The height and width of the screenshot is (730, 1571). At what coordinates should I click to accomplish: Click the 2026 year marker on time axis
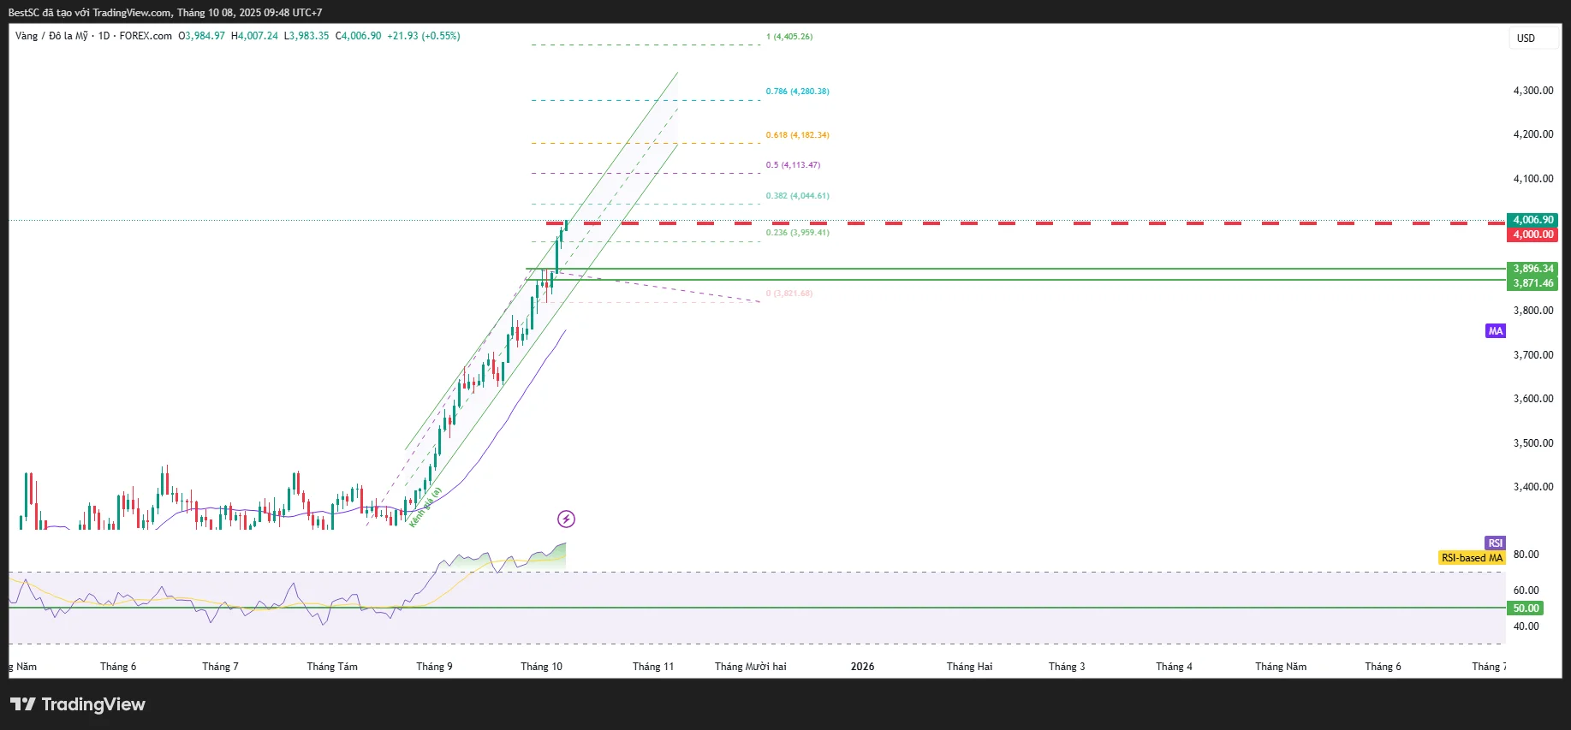coord(862,667)
